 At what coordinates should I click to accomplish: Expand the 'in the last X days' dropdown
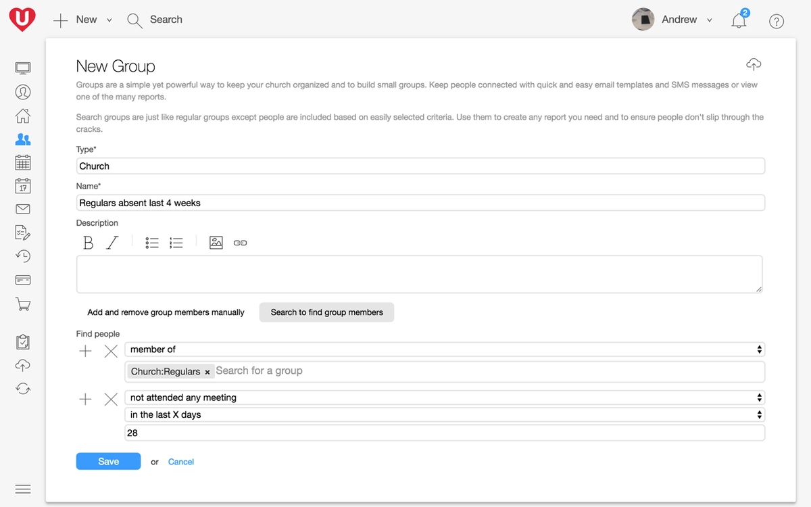(445, 414)
